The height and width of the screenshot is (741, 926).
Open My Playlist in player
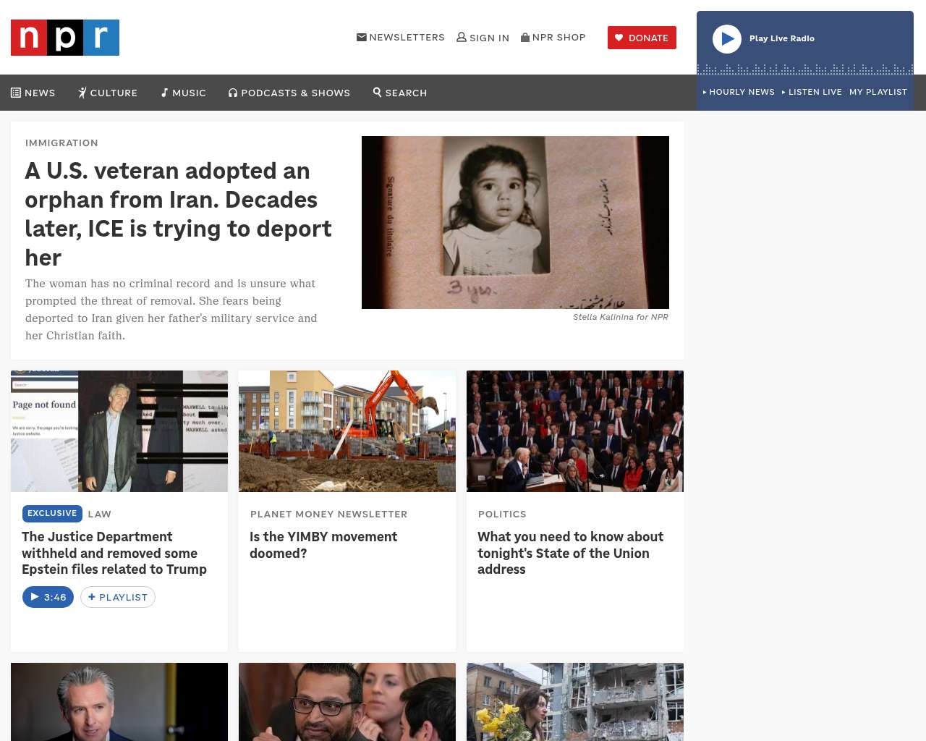(878, 92)
